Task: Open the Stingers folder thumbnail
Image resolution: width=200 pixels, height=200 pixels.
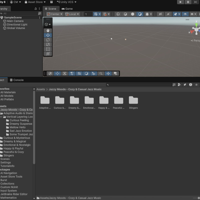Action: click(x=133, y=100)
